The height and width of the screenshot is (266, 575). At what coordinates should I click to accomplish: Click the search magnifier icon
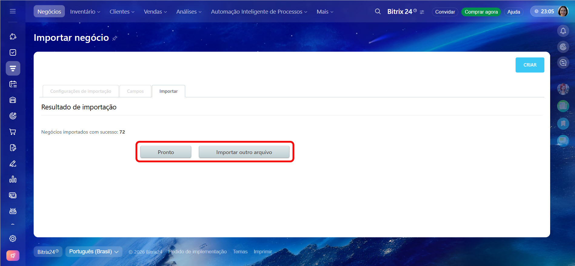(x=378, y=11)
